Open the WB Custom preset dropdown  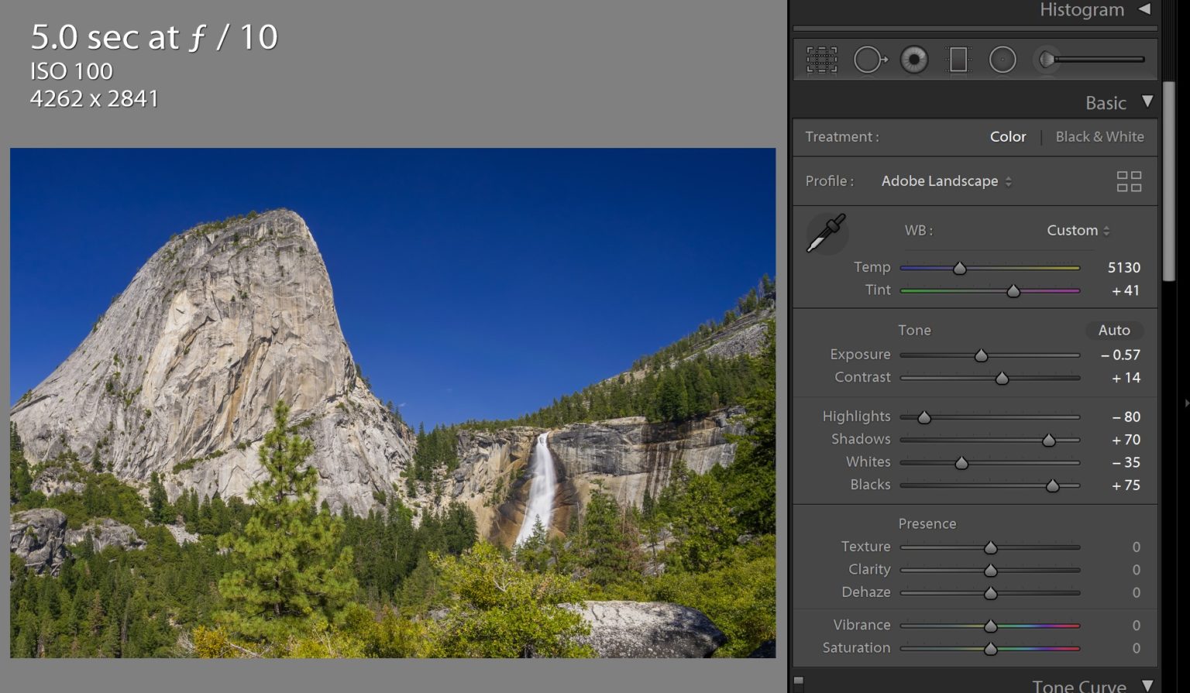(x=1077, y=230)
